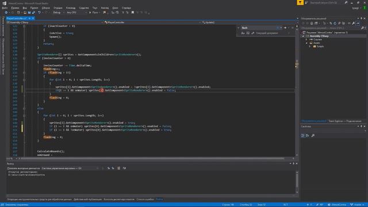Image resolution: width=368 pixels, height=207 pixels.
Task: Click the signed-in account name at top right
Action: [355, 7]
